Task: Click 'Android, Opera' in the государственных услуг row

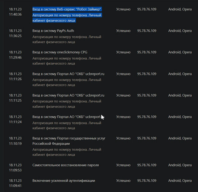Action: 180,138
